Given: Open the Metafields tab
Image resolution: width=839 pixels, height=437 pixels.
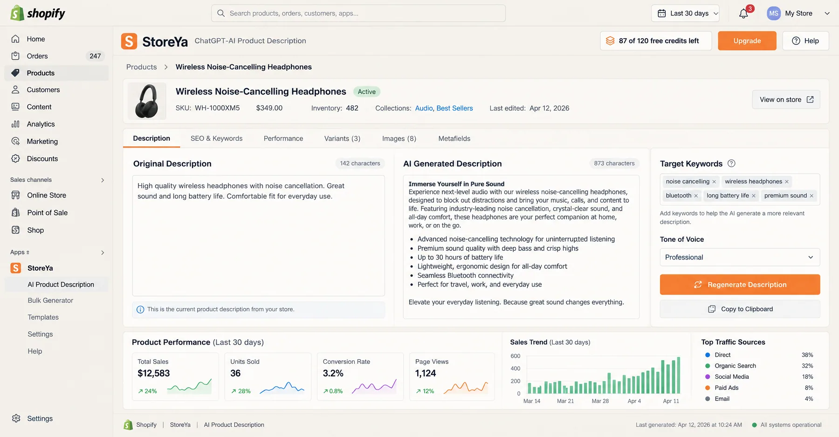Looking at the screenshot, I should click(454, 138).
